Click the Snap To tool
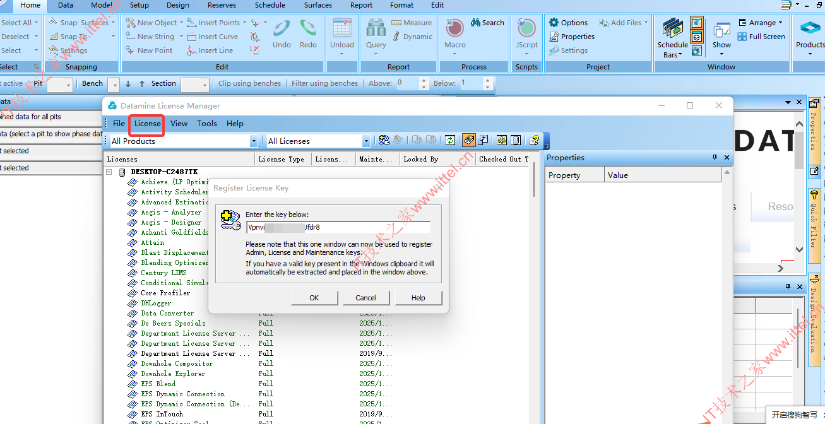 pyautogui.click(x=68, y=37)
